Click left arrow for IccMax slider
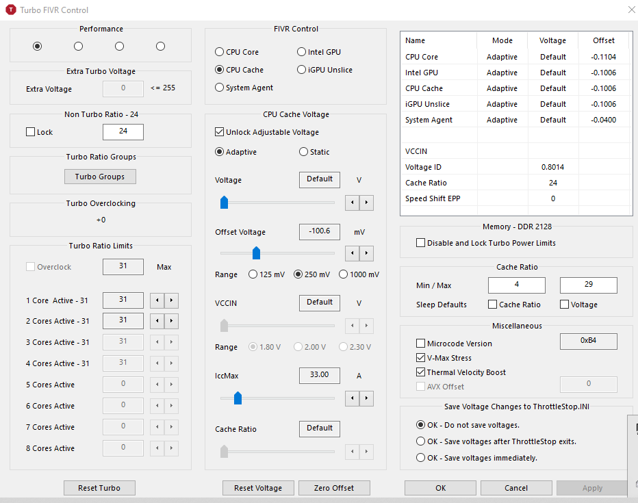Image resolution: width=638 pixels, height=503 pixels. [352, 398]
